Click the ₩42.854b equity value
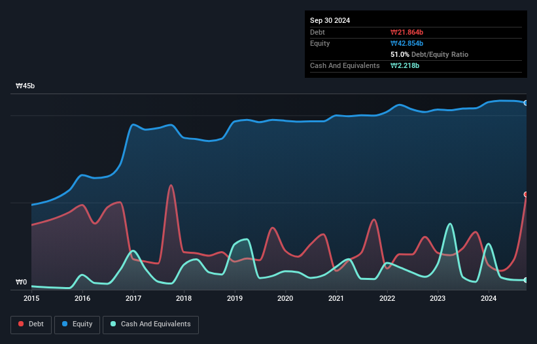Image resolution: width=537 pixels, height=344 pixels. click(407, 43)
